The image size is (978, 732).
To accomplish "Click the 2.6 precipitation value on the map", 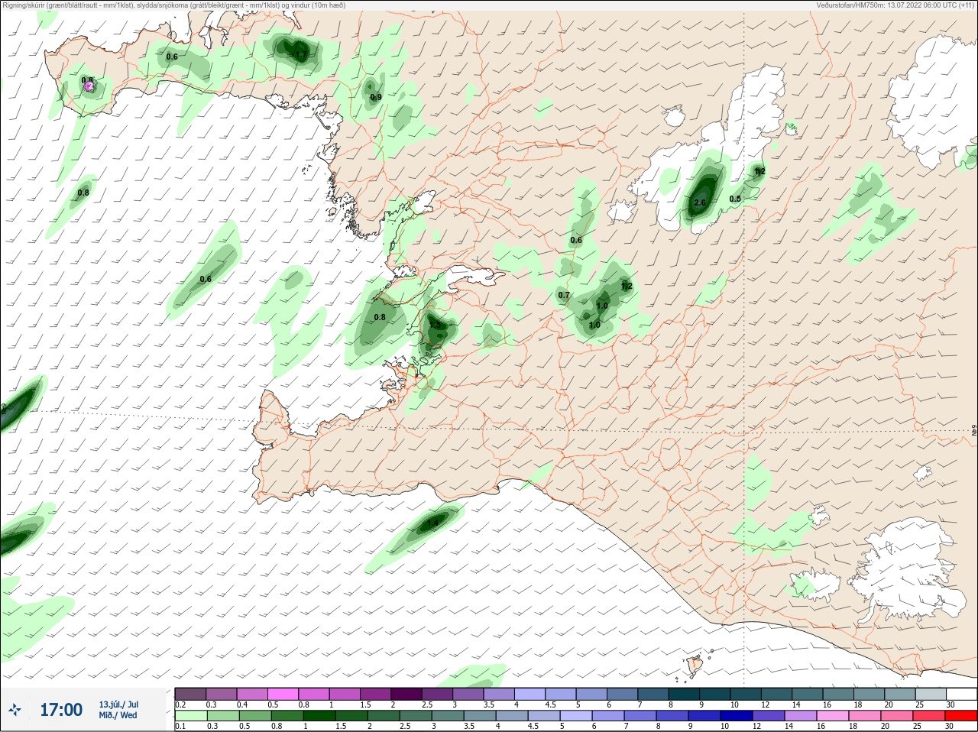I will [x=699, y=202].
